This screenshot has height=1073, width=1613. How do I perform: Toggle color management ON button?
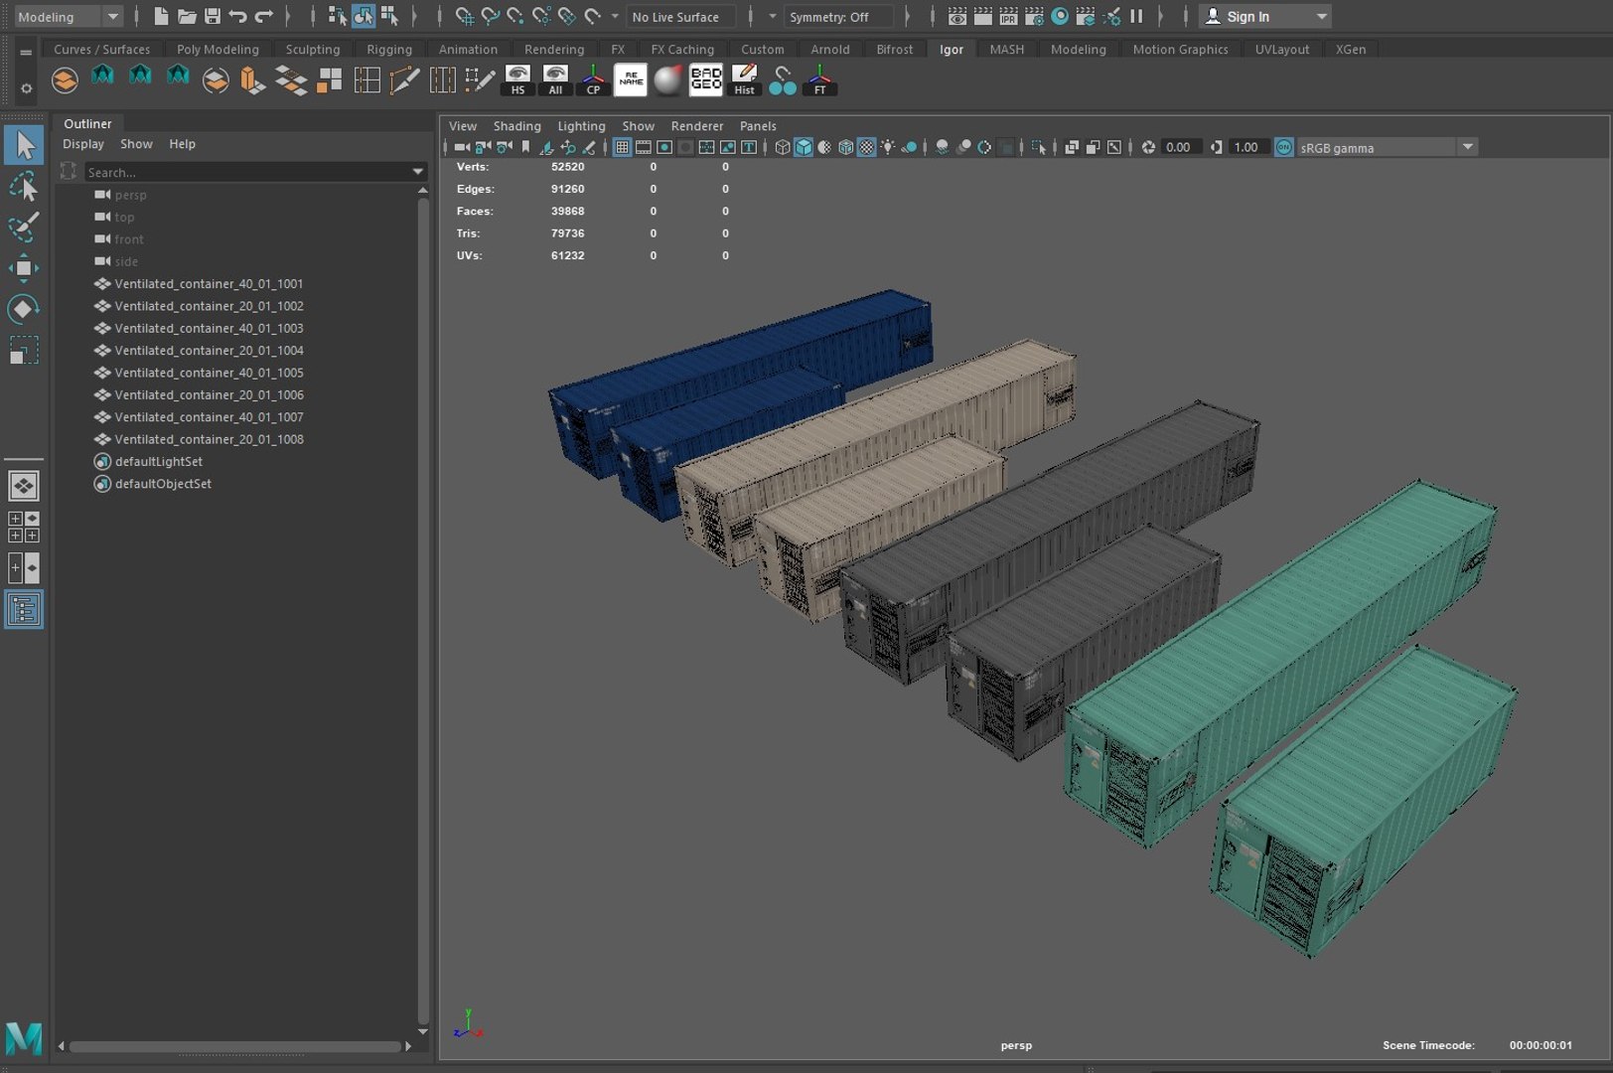pos(1283,147)
